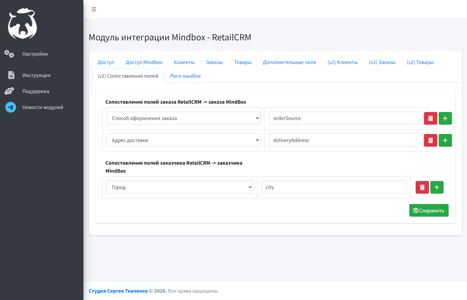Open Настройки in the sidebar
This screenshot has height=300, width=467.
coord(35,54)
